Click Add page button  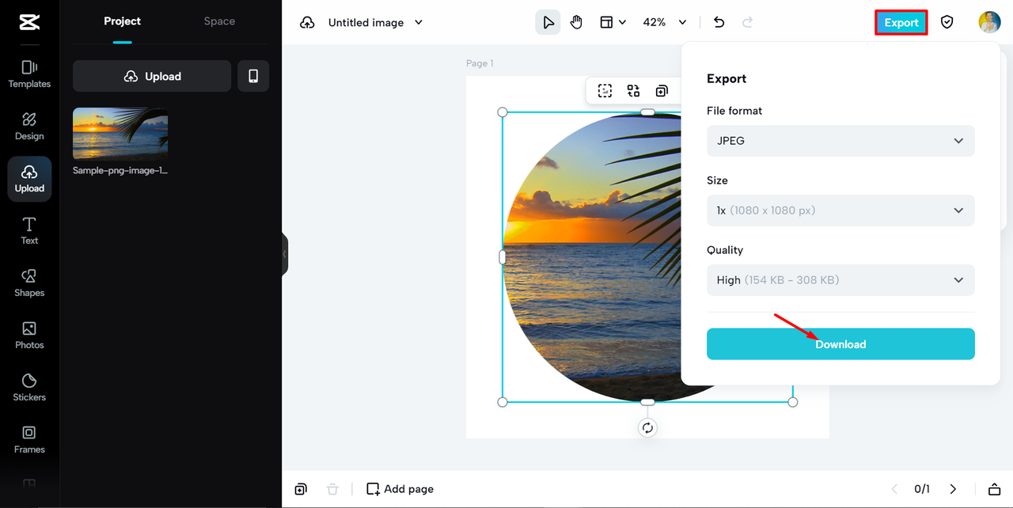click(x=400, y=489)
